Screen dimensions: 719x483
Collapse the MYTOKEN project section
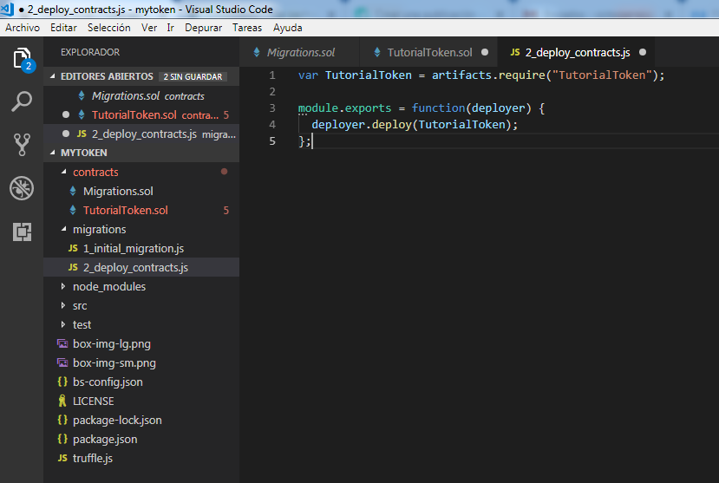tap(53, 153)
